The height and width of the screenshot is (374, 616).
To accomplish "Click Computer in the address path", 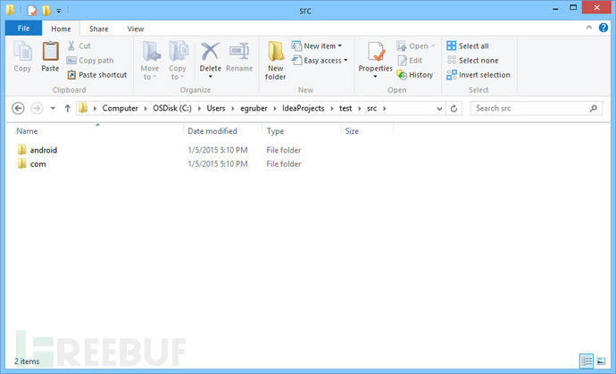I will click(x=121, y=108).
